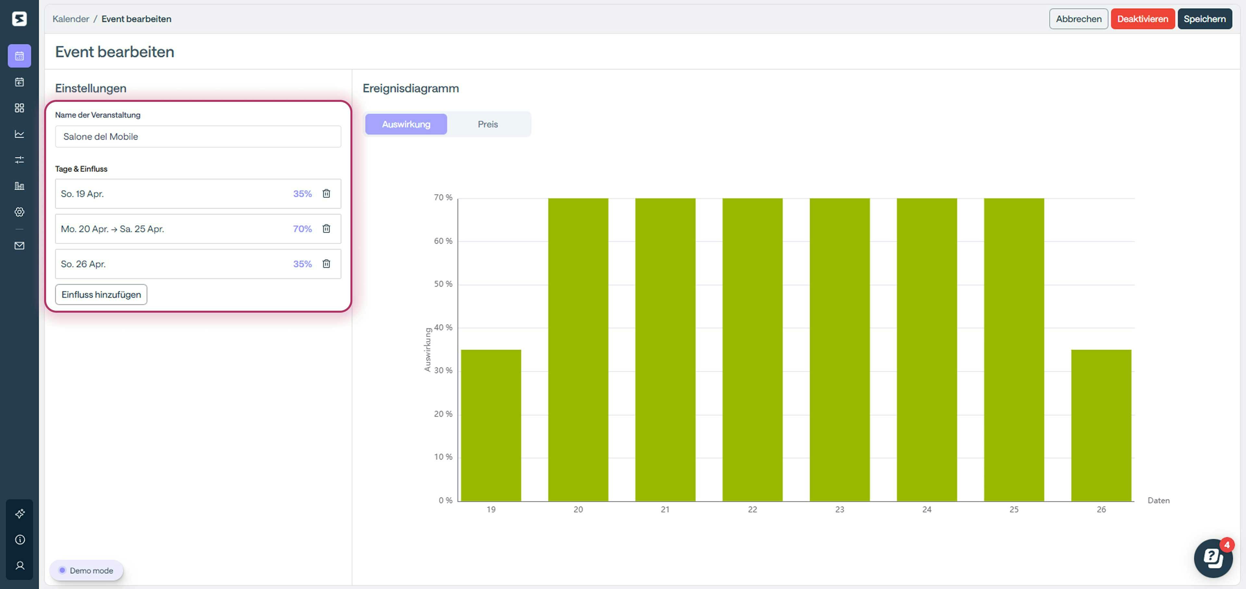Click the Deaktivieren button
The width and height of the screenshot is (1246, 589).
point(1142,19)
